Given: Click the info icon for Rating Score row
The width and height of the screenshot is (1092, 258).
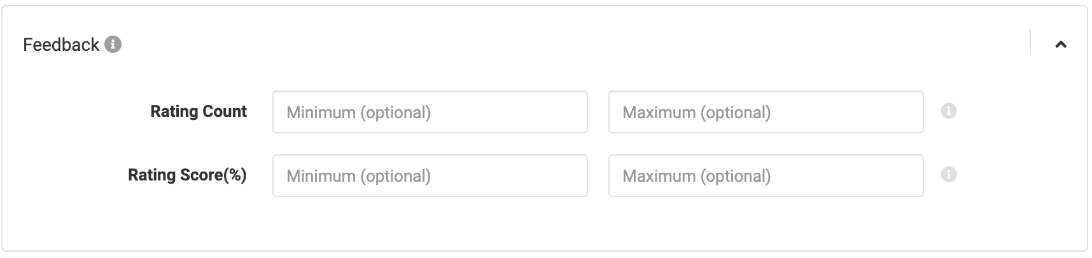Looking at the screenshot, I should pyautogui.click(x=948, y=175).
